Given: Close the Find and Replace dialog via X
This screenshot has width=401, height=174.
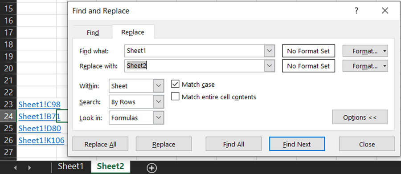Looking at the screenshot, I should (x=385, y=11).
